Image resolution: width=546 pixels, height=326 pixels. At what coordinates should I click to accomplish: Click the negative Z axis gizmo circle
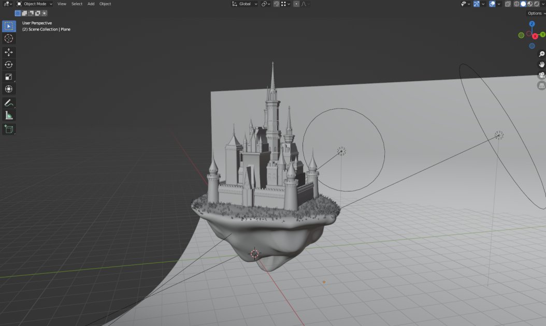click(531, 46)
